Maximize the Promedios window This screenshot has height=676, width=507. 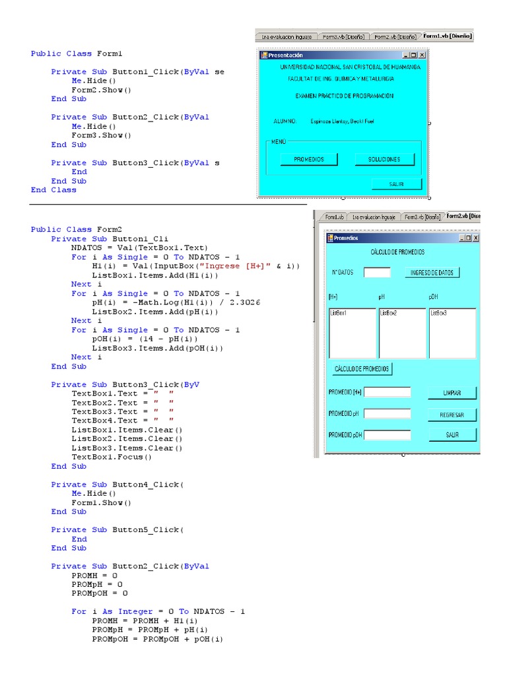pos(469,238)
